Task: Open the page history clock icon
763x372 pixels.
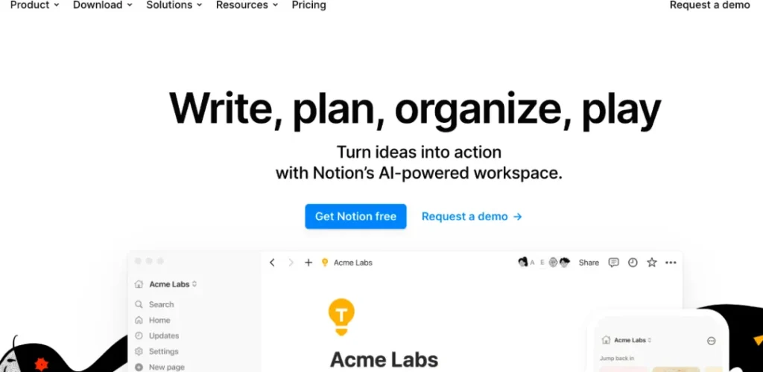Action: (633, 263)
